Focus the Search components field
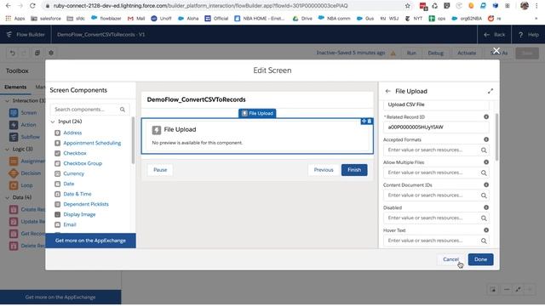The width and height of the screenshot is (545, 306). (x=90, y=110)
